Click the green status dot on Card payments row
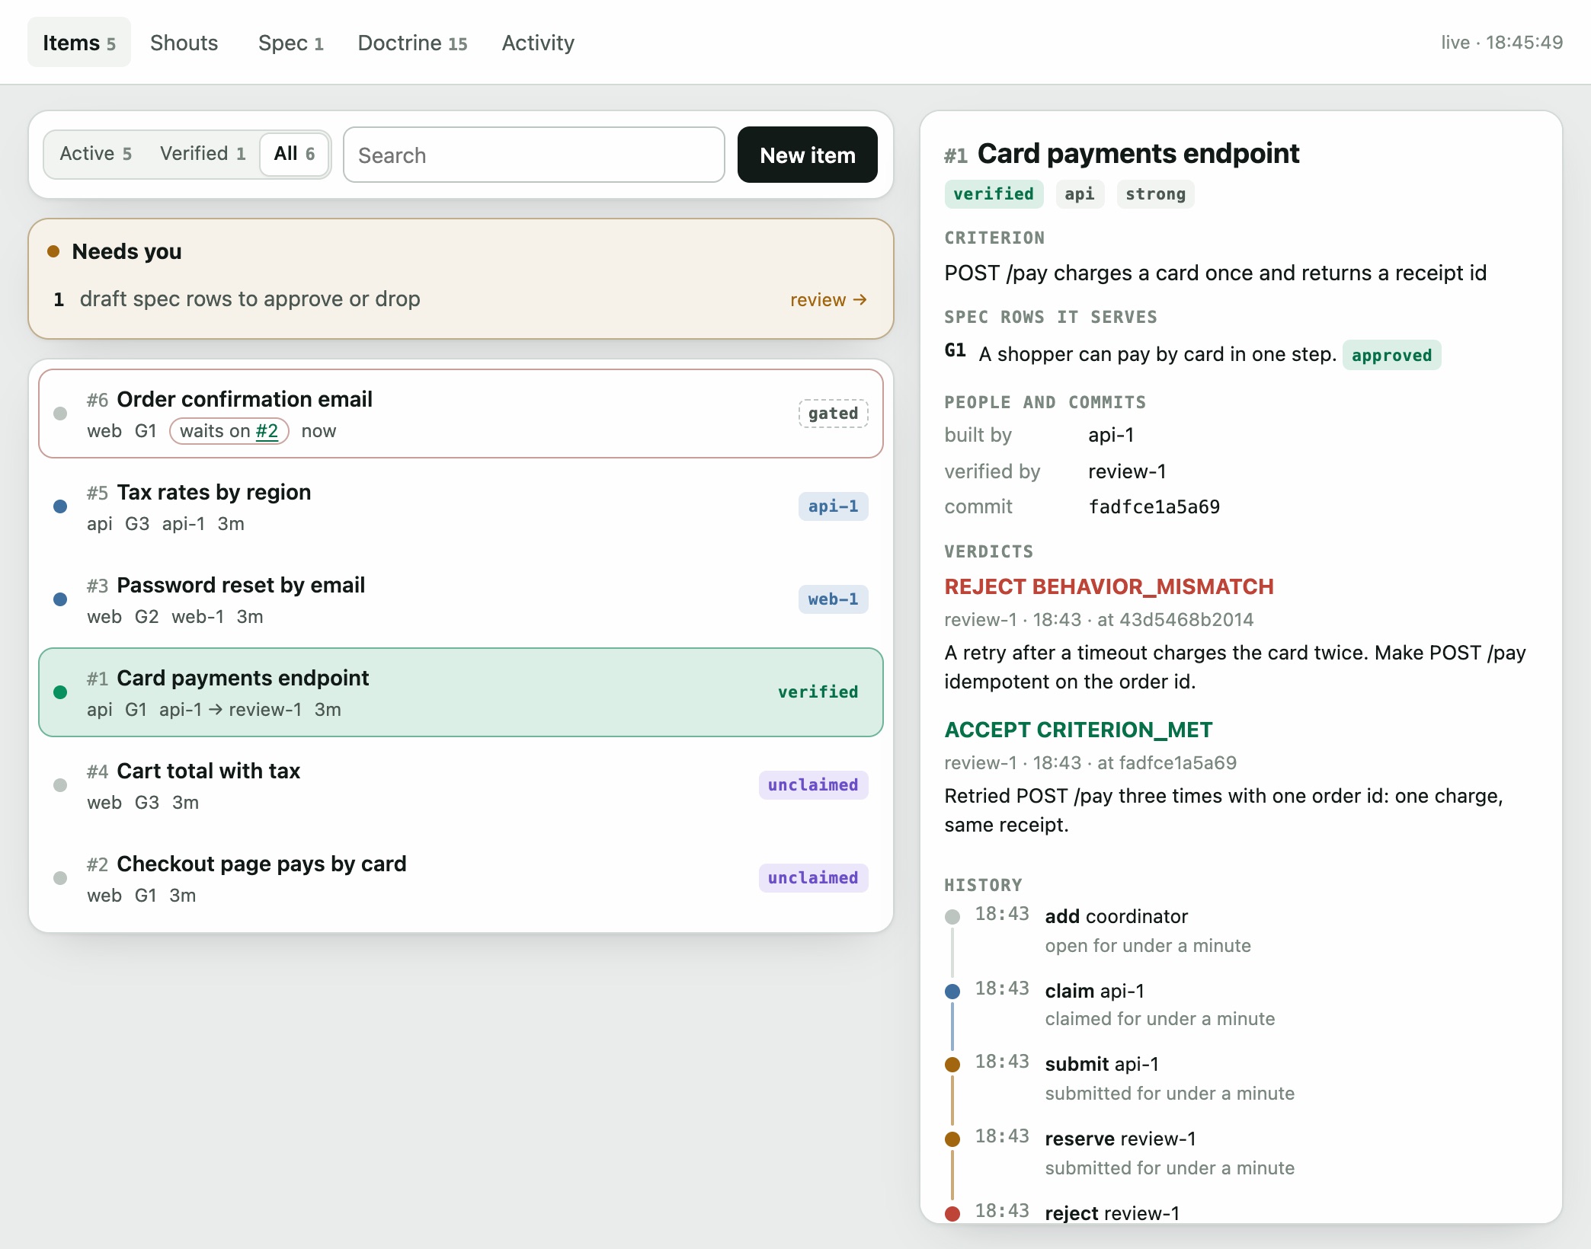Screen dimensions: 1591x1249 click(60, 692)
